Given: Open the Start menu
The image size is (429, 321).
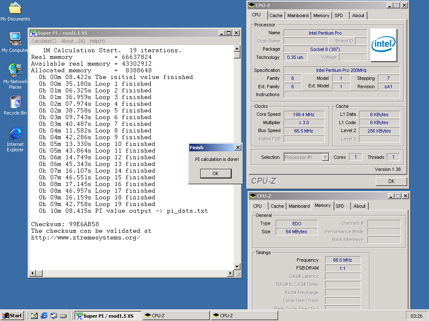Looking at the screenshot, I should 12,316.
